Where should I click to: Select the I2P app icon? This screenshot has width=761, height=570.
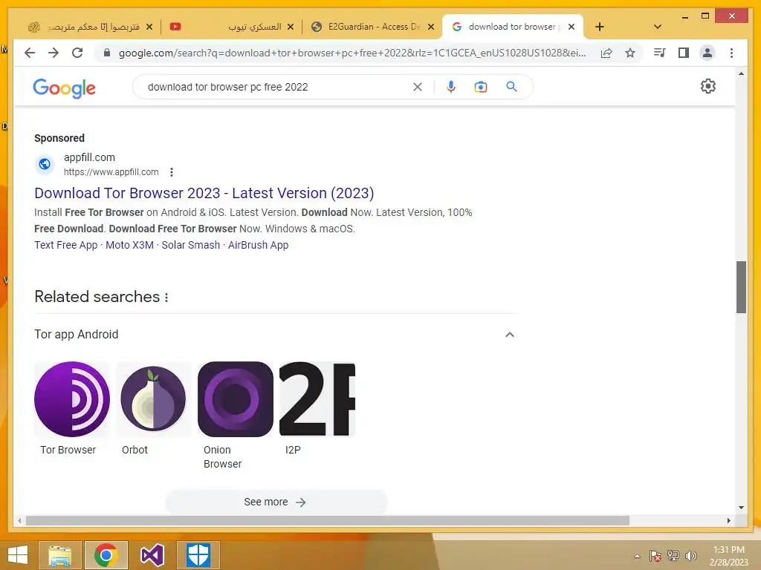(317, 399)
